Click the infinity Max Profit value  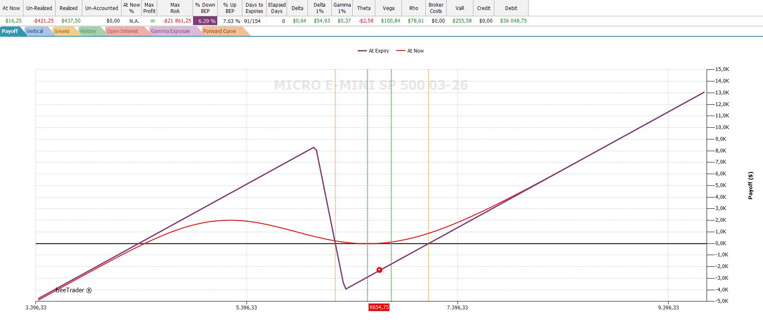point(152,21)
